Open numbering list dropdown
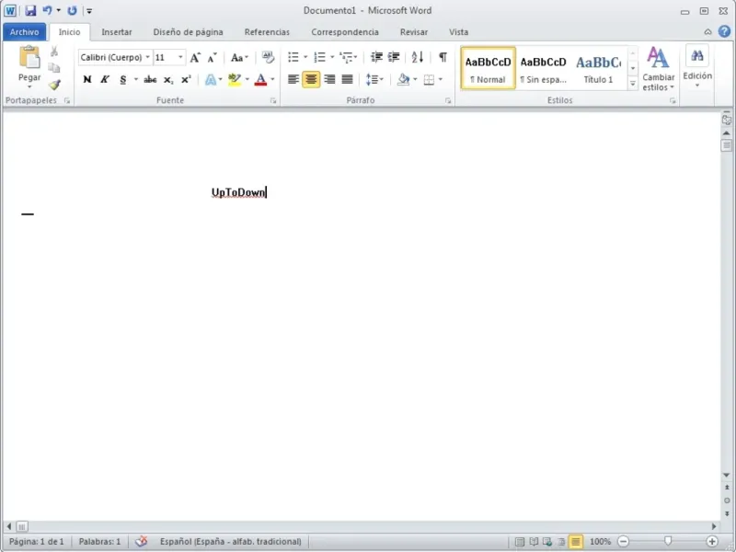The width and height of the screenshot is (736, 552). pyautogui.click(x=332, y=57)
